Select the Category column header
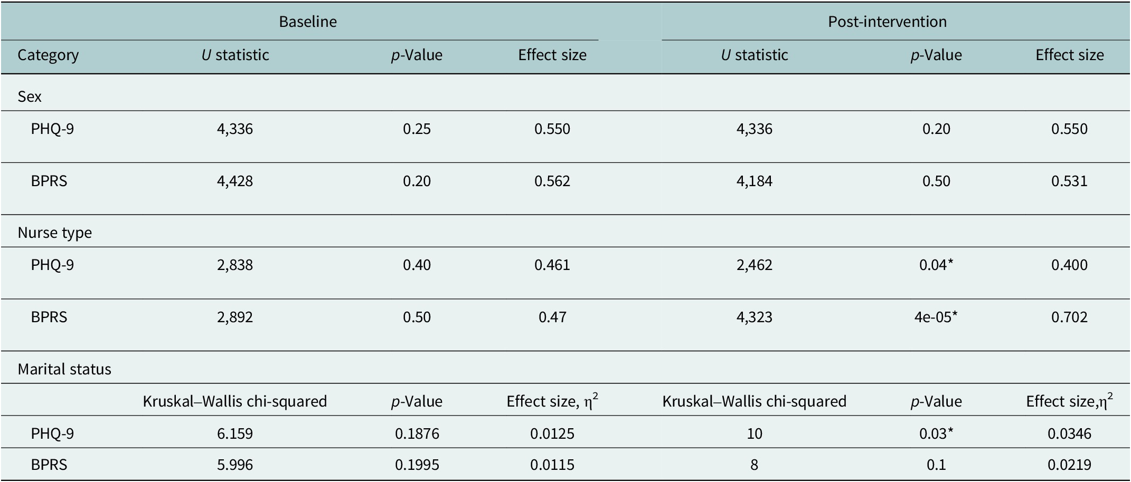 pyautogui.click(x=48, y=55)
